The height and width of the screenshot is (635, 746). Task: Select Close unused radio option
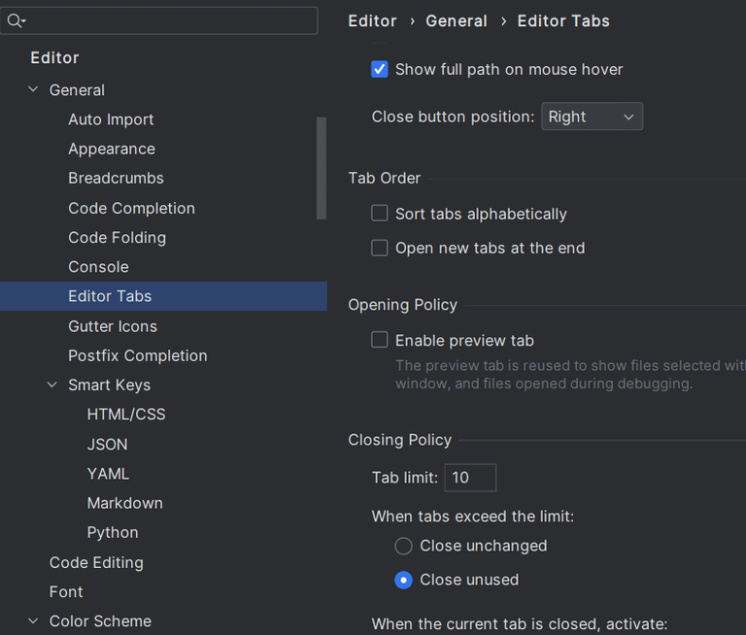(403, 580)
